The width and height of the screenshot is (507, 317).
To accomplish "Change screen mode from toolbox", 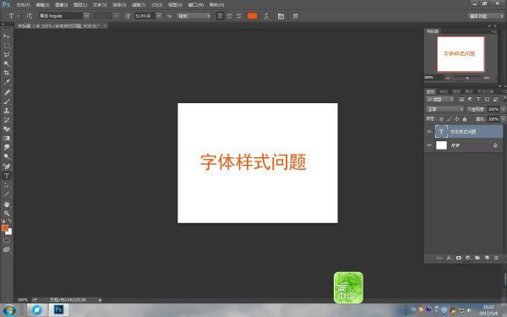I will tap(7, 249).
